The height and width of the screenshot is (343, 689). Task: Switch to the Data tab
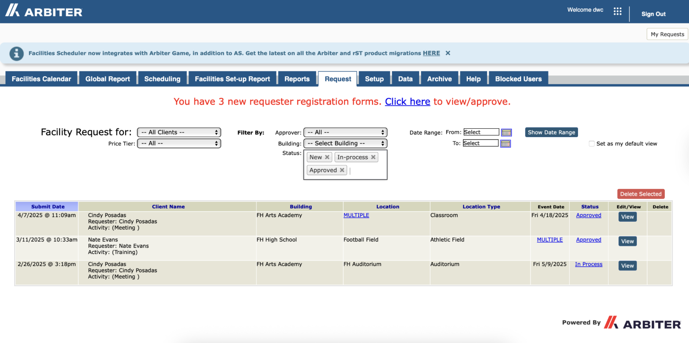405,79
